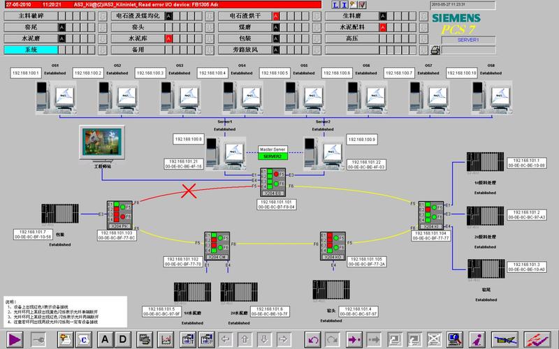This screenshot has height=349, width=559.
Task: Expand hierarchy arrow next to 高压
Action: point(423,38)
